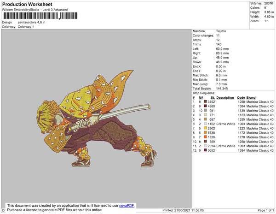Open the novaPDF link
Image resolution: width=276 pixels, height=214 pixels.
point(126,206)
